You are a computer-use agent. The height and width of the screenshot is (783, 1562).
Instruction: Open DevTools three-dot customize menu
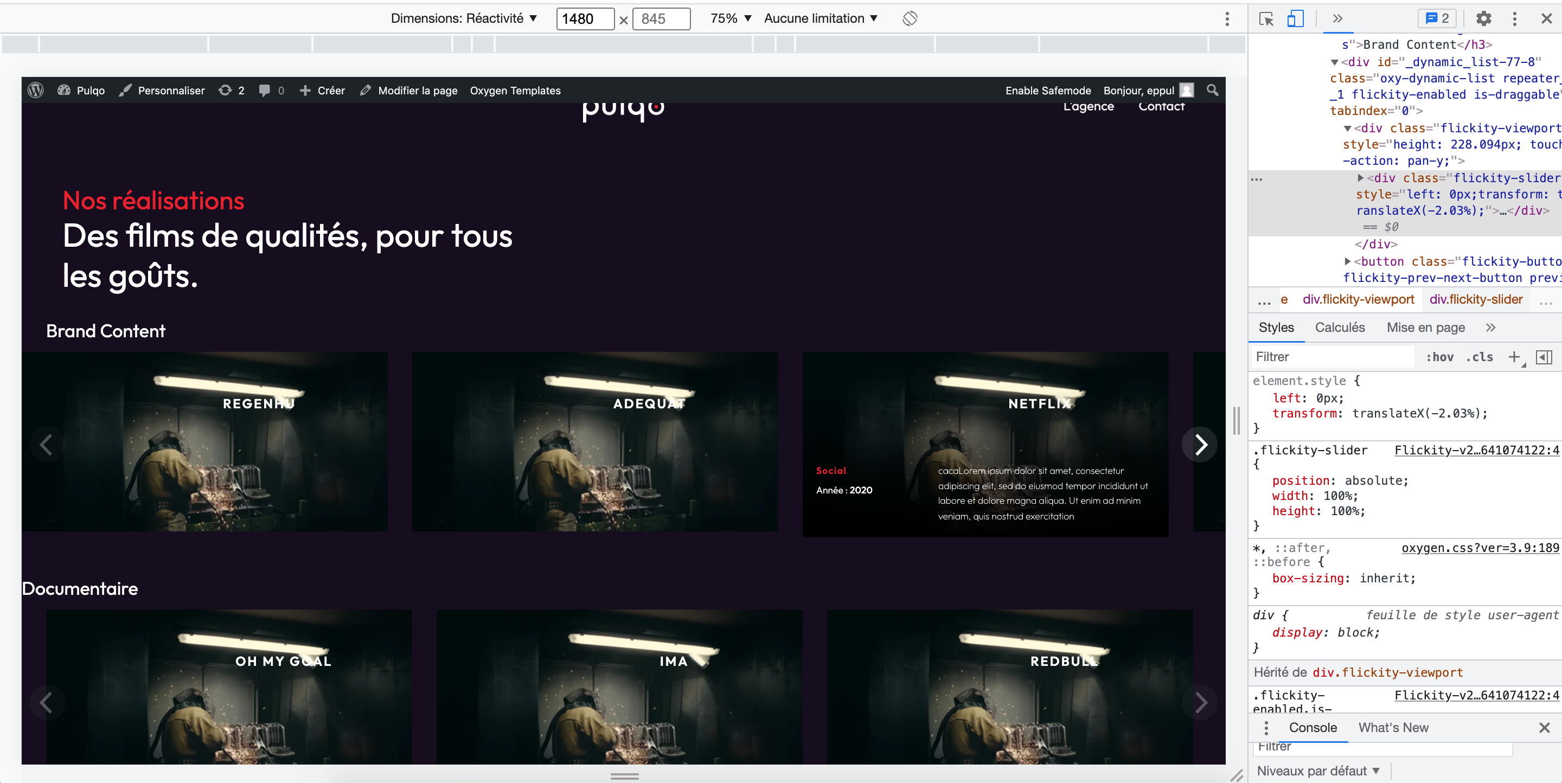[1515, 19]
